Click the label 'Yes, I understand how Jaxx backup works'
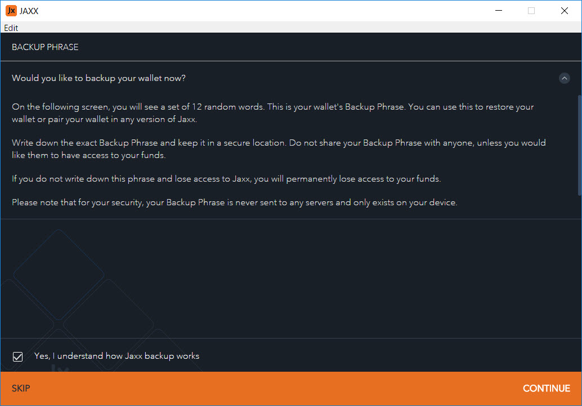This screenshot has width=582, height=406. click(x=117, y=356)
